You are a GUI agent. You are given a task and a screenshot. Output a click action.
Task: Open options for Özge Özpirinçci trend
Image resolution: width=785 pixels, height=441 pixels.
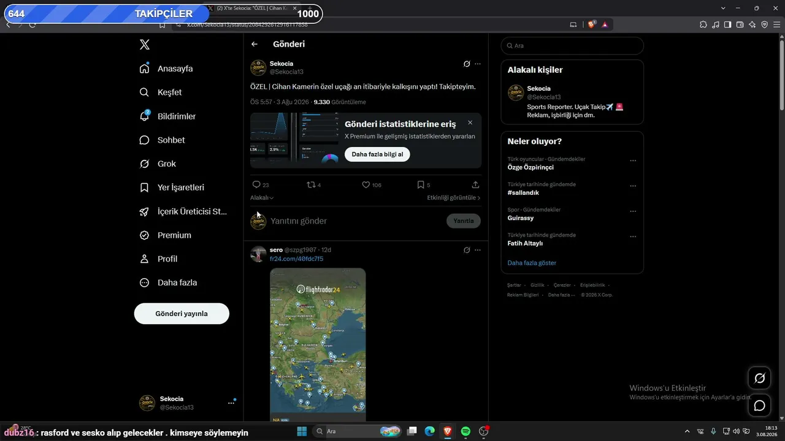click(x=633, y=161)
